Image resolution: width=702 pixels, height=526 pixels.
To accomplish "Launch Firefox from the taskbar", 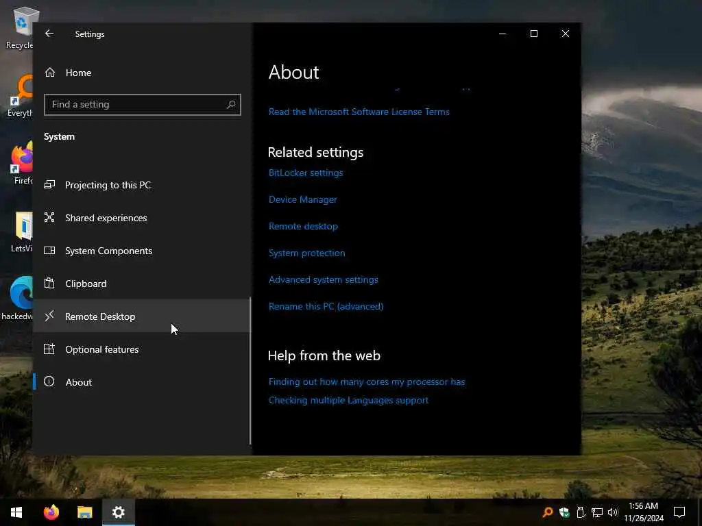I will pyautogui.click(x=51, y=512).
